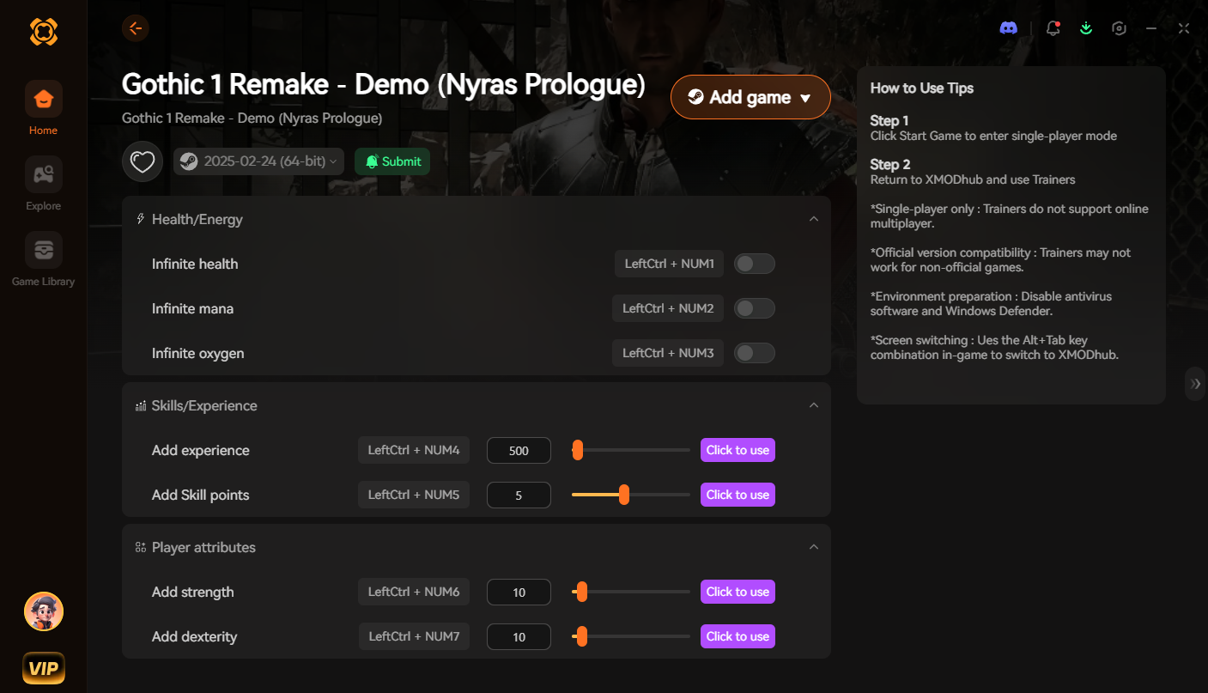This screenshot has width=1208, height=693.
Task: Click the XMODhub logo icon
Action: click(44, 32)
